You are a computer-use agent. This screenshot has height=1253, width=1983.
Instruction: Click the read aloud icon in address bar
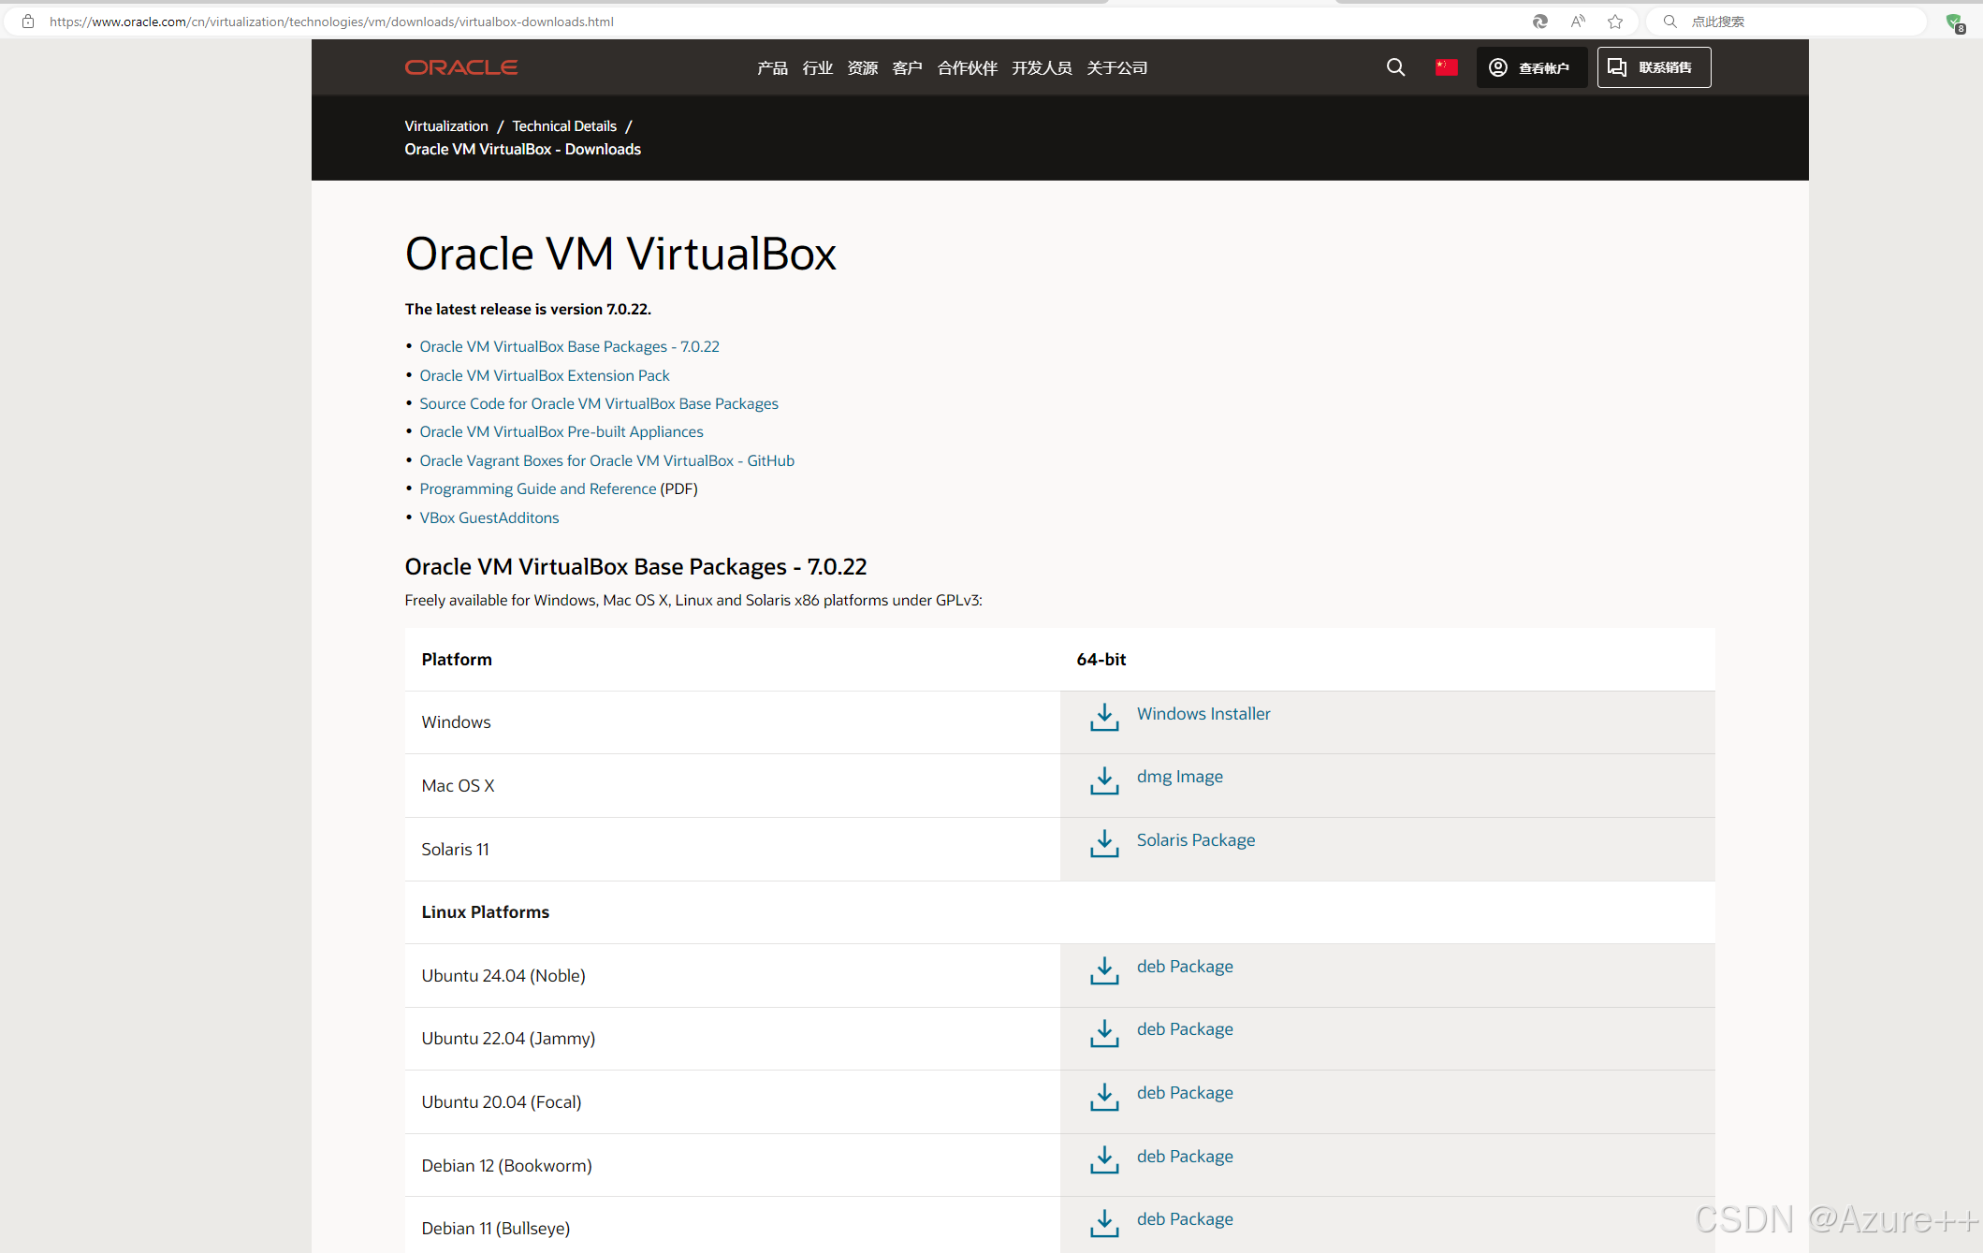click(x=1578, y=22)
